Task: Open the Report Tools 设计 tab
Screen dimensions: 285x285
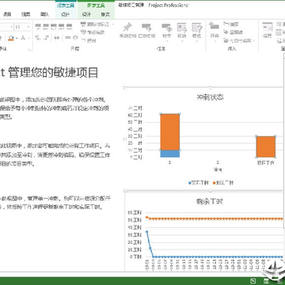Action: coord(65,14)
